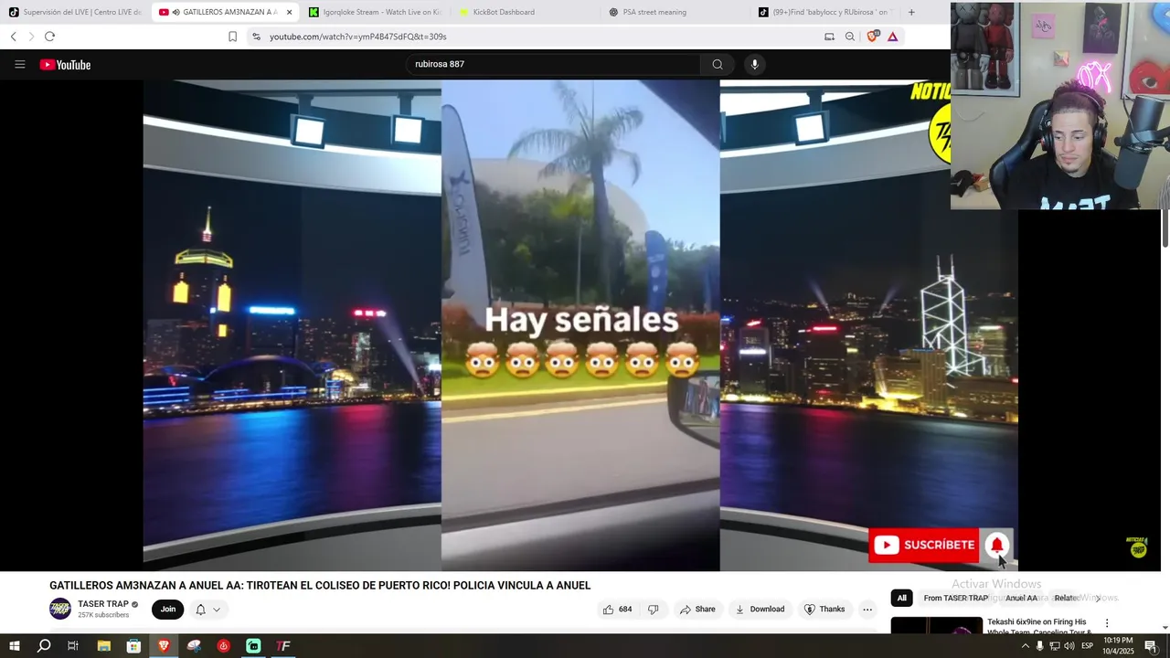Image resolution: width=1170 pixels, height=658 pixels.
Task: Open the zoom magnifier icon in address bar
Action: pyautogui.click(x=850, y=37)
